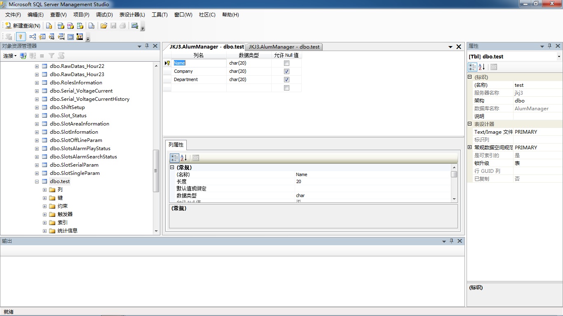Viewport: 563px width, 316px height.
Task: Click the char(20) data type for Company
Action: (249, 71)
